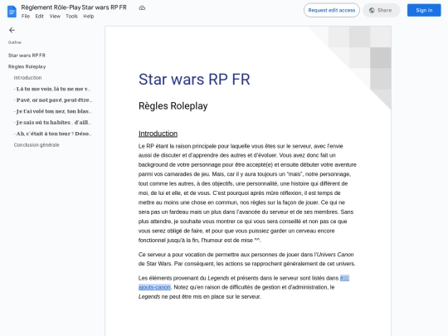The height and width of the screenshot is (336, 448).
Task: Open outline entry 'Là tu me vois'
Action: click(52, 89)
